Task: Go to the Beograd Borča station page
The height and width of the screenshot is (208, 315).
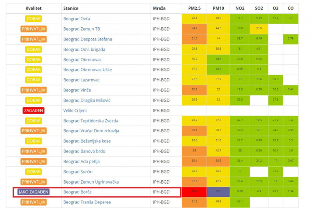Action: pyautogui.click(x=77, y=192)
